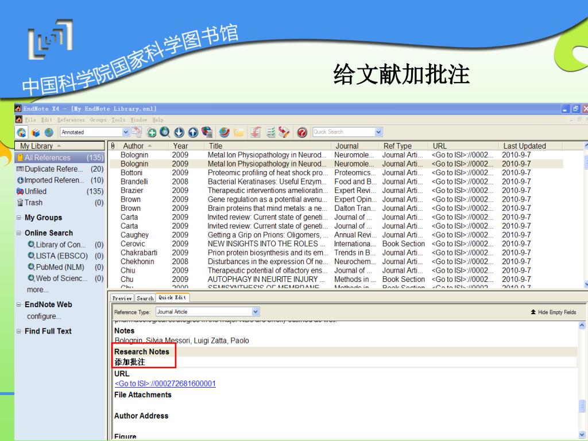The height and width of the screenshot is (441, 588).
Task: Select the Cerovic NEW INSIGHTS reference
Action: pos(335,243)
